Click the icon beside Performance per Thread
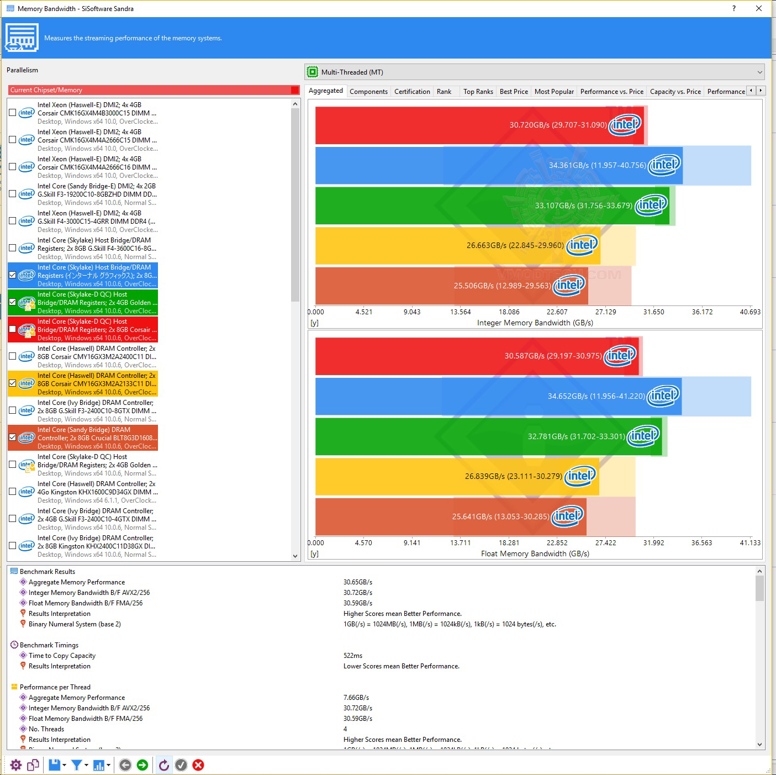This screenshot has width=776, height=775. click(14, 687)
